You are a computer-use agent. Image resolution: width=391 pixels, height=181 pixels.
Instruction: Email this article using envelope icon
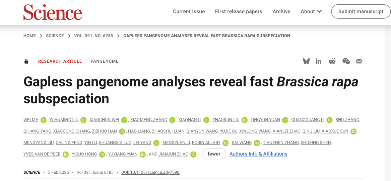(359, 61)
